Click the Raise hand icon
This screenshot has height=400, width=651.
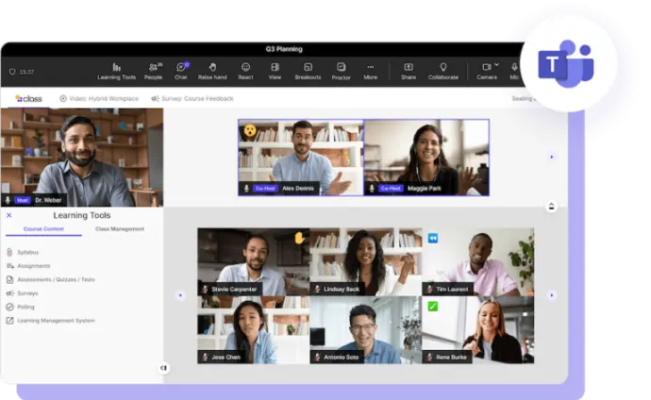[212, 70]
